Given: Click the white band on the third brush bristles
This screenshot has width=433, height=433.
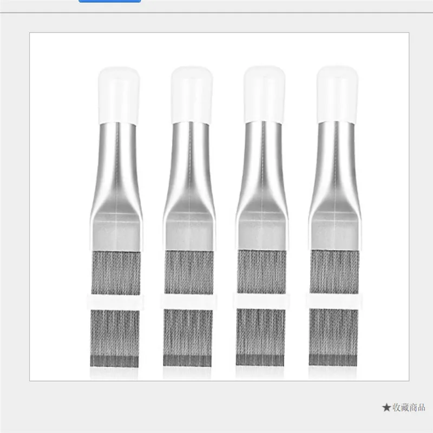Looking at the screenshot, I should 261,301.
